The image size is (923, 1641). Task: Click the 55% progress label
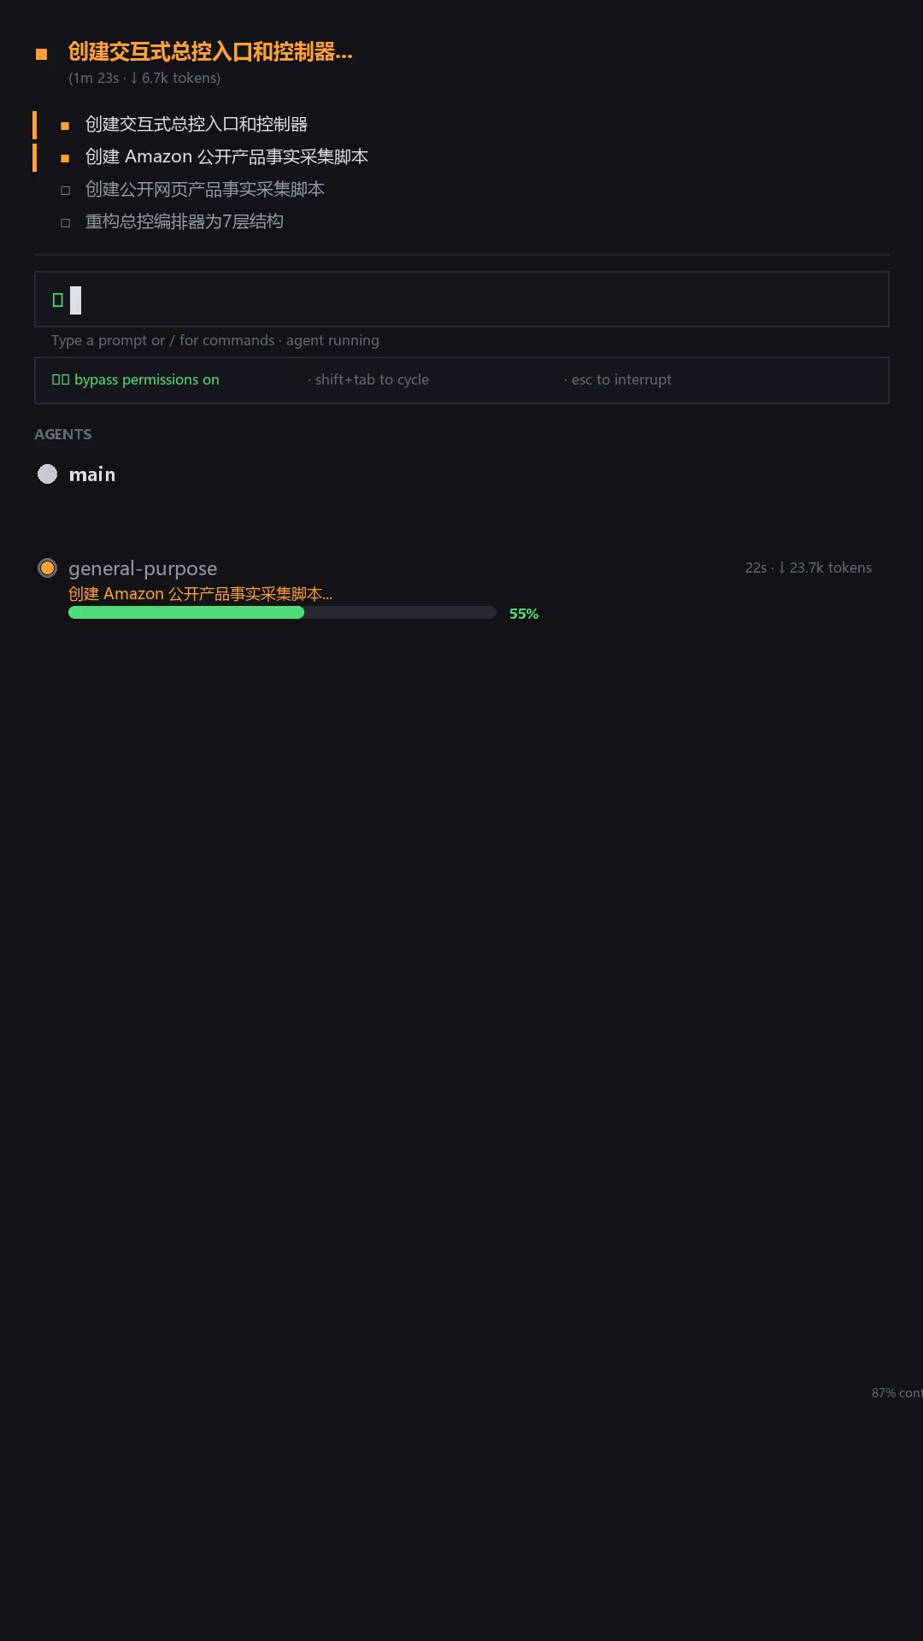coord(524,614)
